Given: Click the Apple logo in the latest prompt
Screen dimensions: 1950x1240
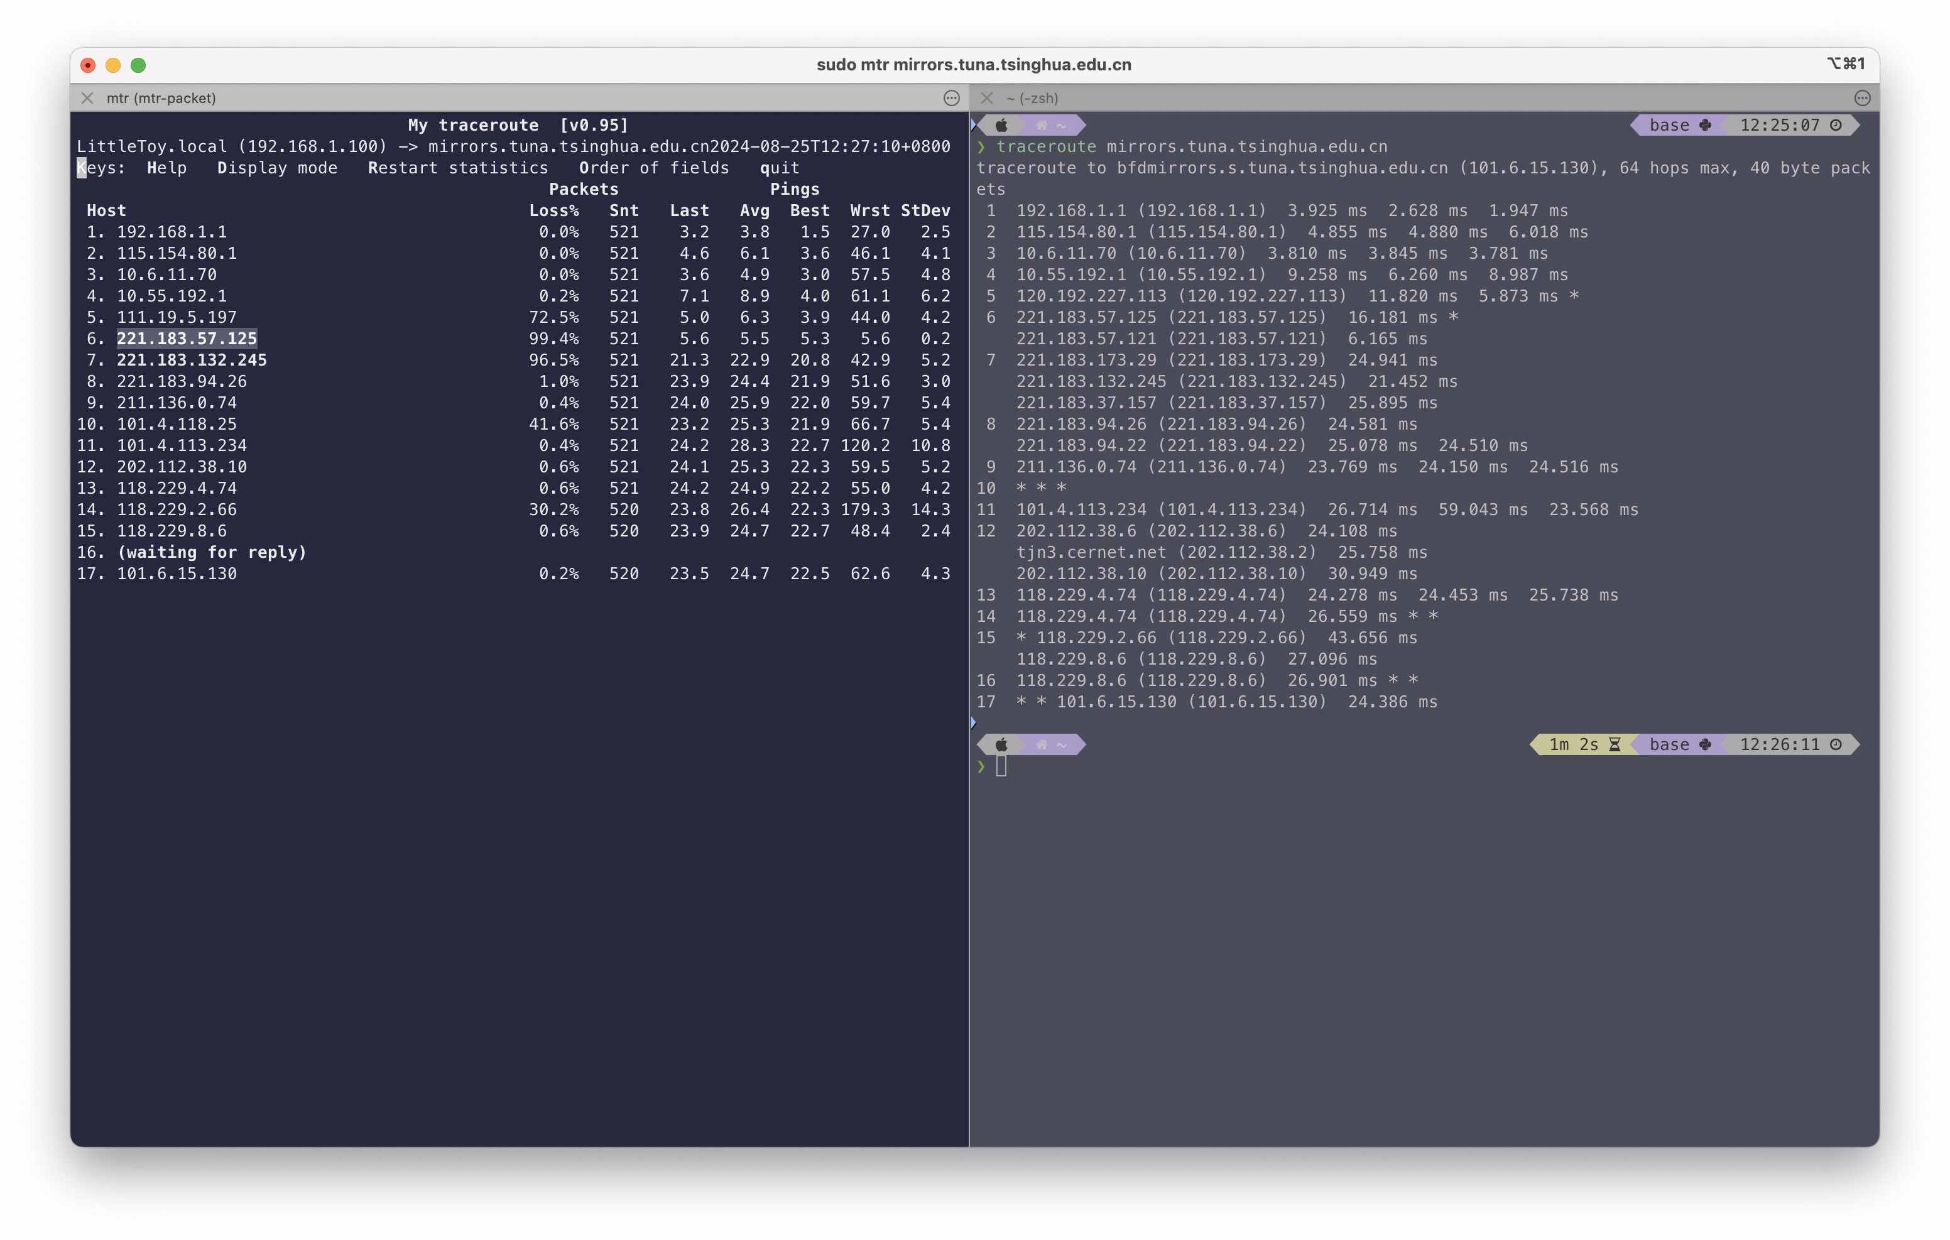Looking at the screenshot, I should (1002, 744).
